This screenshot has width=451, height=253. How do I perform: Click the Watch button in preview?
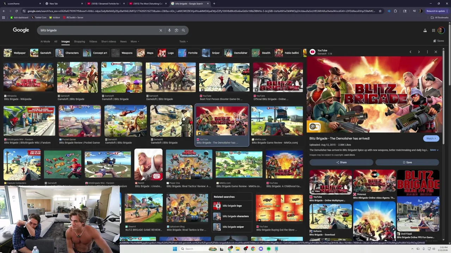click(431, 138)
